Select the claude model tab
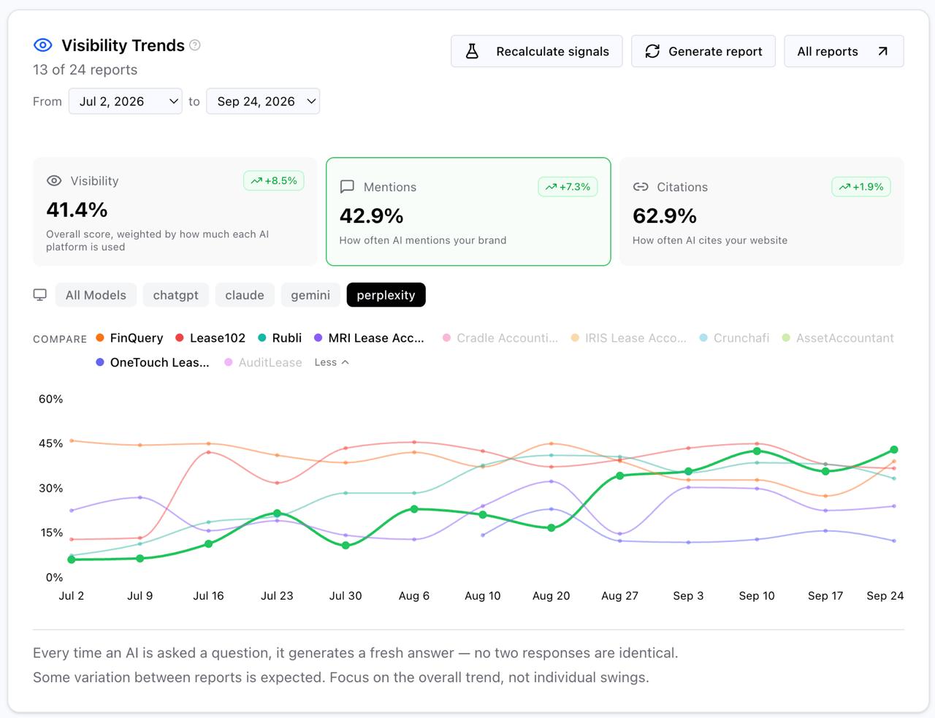935x718 pixels. tap(245, 295)
